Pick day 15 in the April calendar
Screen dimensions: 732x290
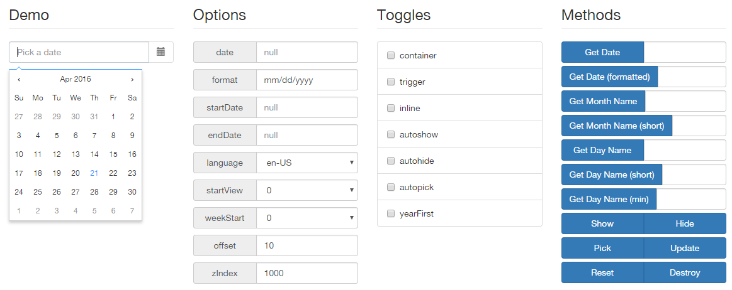pyautogui.click(x=113, y=154)
